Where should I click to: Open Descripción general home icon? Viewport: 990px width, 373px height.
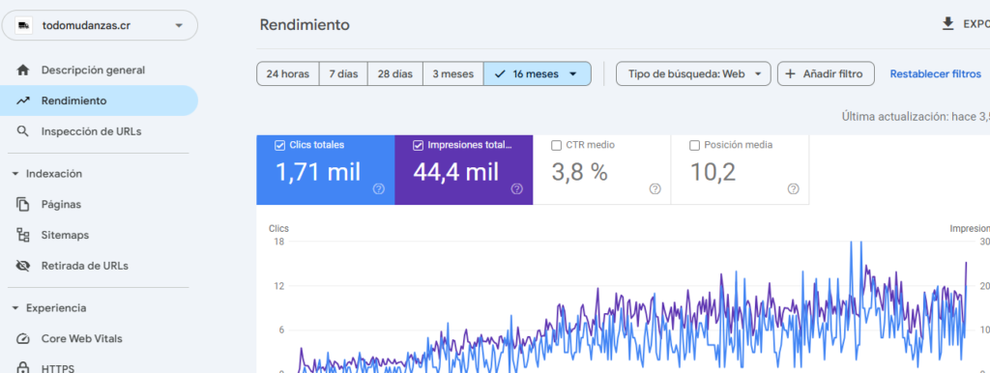point(23,70)
